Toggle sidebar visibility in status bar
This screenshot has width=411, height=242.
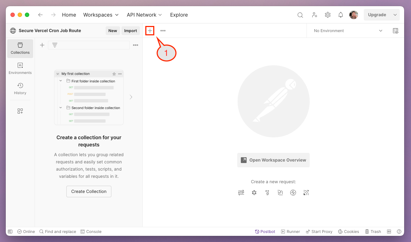point(10,232)
